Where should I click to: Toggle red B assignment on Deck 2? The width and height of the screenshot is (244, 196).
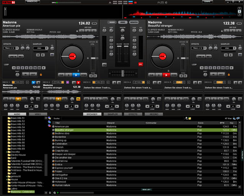[79, 82]
